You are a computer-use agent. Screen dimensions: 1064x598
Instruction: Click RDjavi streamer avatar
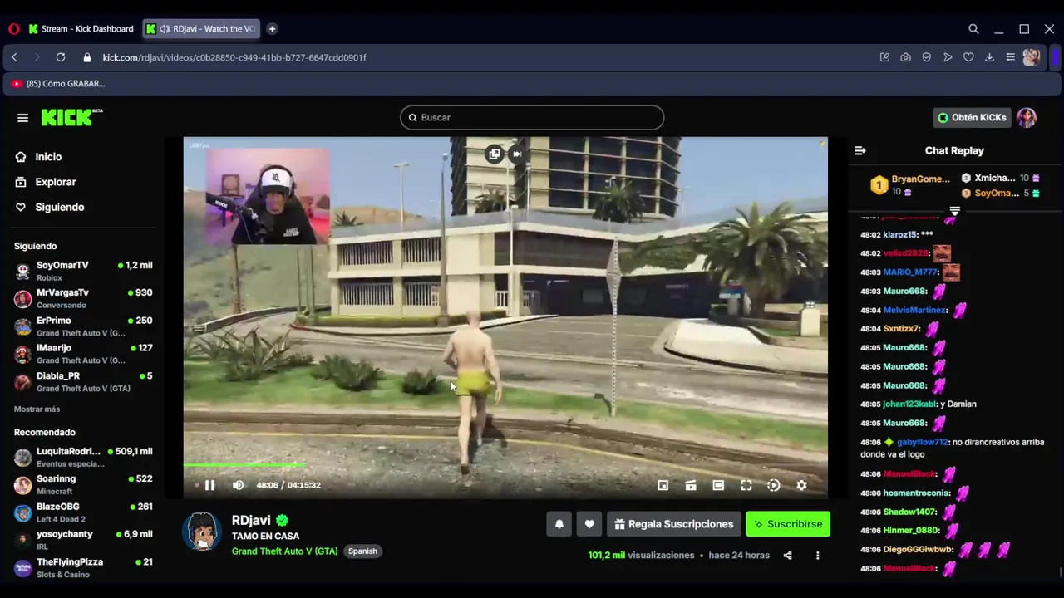tap(202, 532)
